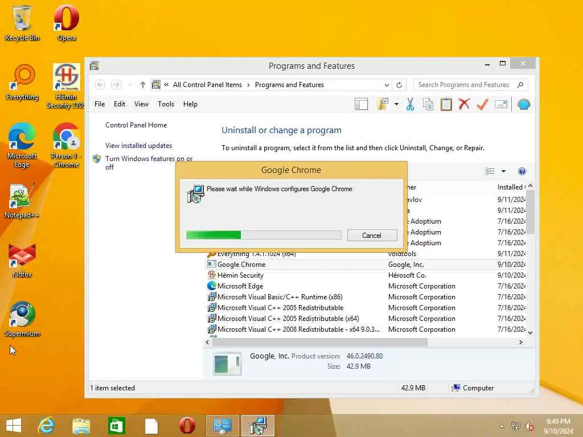Screen dimensions: 583x437
Task: Select Microsoft Visual Basic/C++ Runtime (x86) row
Action: pos(366,297)
